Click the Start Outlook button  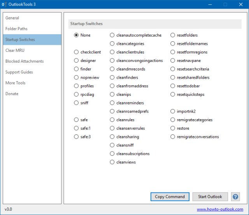(x=210, y=197)
